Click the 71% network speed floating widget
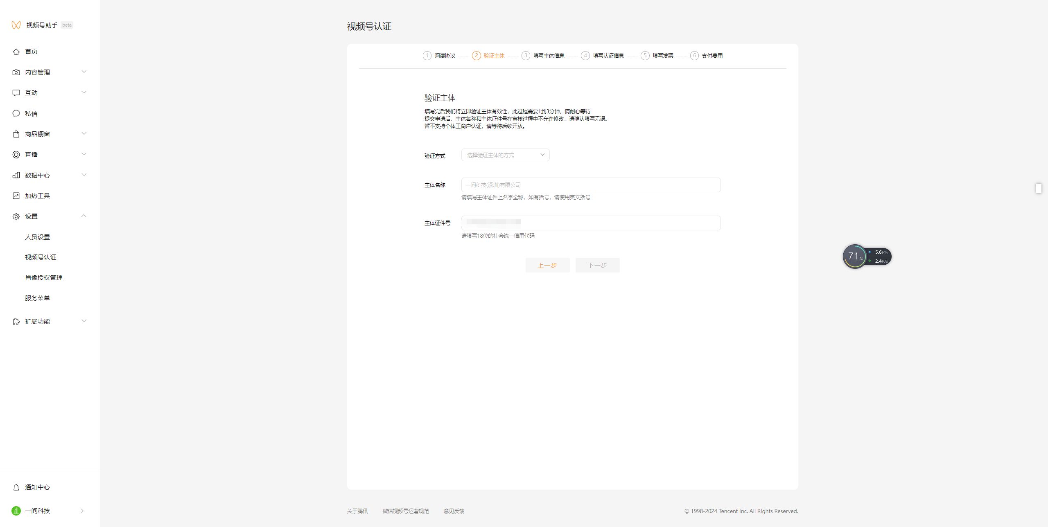 867,257
